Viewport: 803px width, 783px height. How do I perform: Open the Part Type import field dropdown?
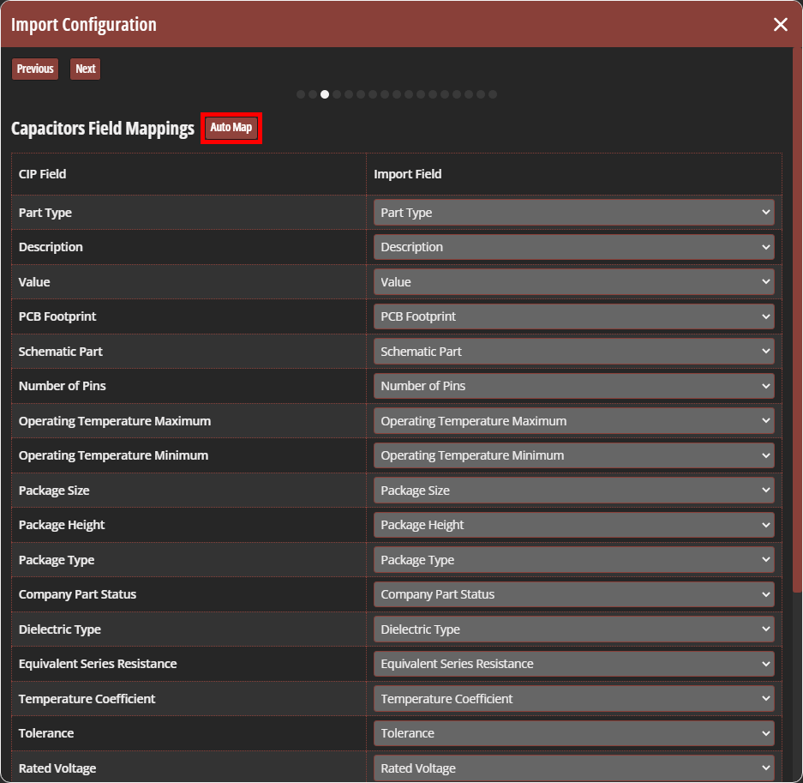tap(572, 212)
